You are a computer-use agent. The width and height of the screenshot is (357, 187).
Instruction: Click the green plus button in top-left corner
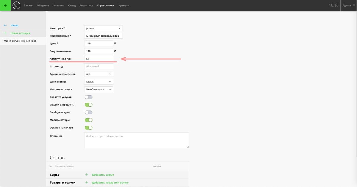[5, 5]
